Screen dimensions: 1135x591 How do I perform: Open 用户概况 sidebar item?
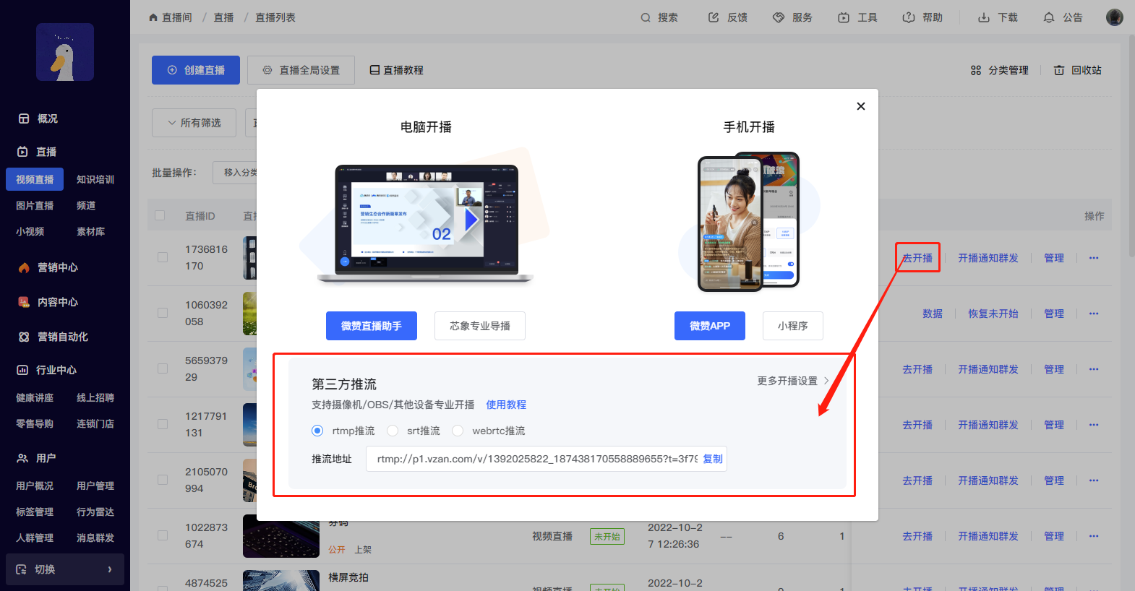pyautogui.click(x=35, y=486)
